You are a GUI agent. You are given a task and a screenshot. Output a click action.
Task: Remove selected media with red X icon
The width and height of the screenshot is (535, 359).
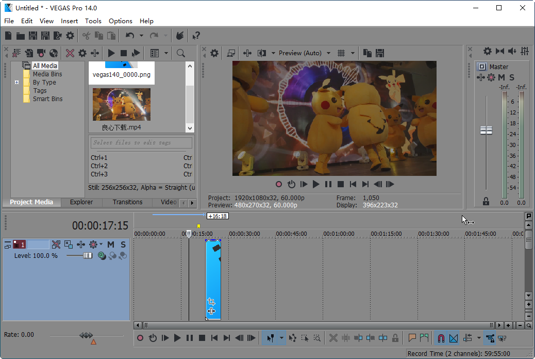70,53
